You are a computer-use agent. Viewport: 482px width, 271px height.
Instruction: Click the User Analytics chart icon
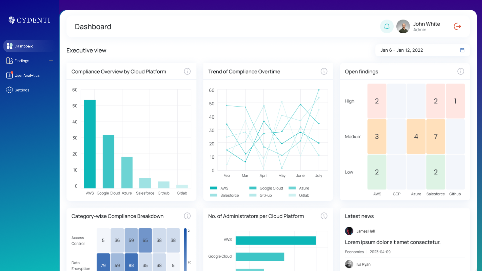point(10,75)
